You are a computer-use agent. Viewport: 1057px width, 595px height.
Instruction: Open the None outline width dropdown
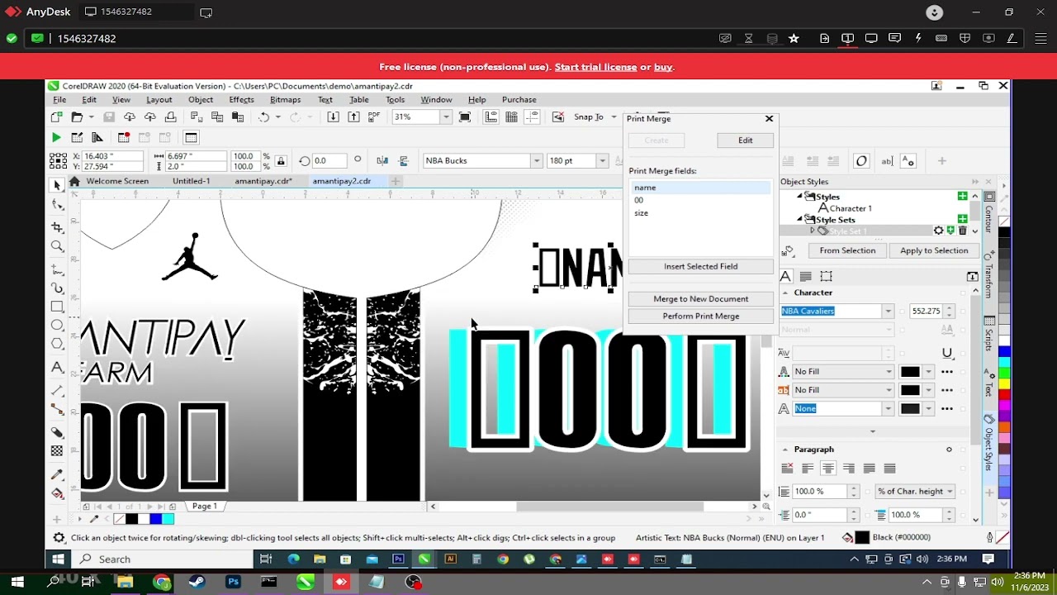(888, 408)
